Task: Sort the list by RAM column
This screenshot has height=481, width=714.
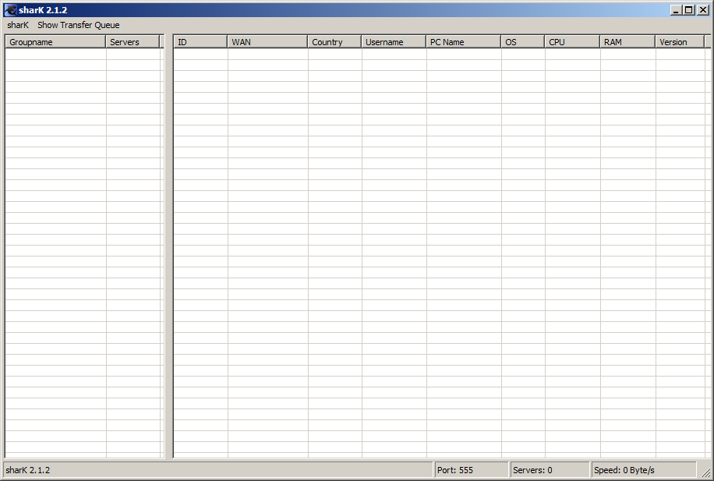Action: (x=627, y=42)
